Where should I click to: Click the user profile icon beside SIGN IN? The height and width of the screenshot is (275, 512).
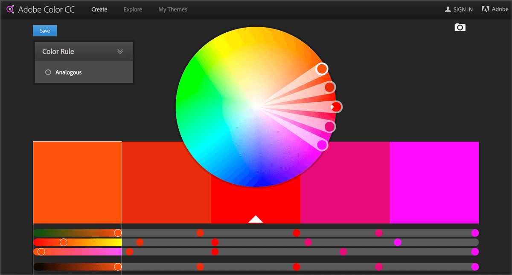coord(448,9)
